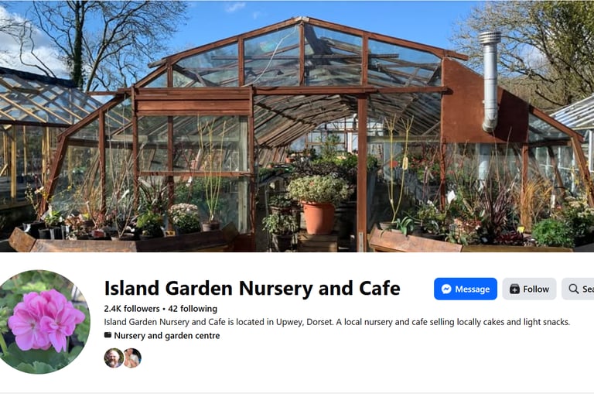The width and height of the screenshot is (594, 397).
Task: Click the plus badge icon on Follow
Action: point(514,289)
